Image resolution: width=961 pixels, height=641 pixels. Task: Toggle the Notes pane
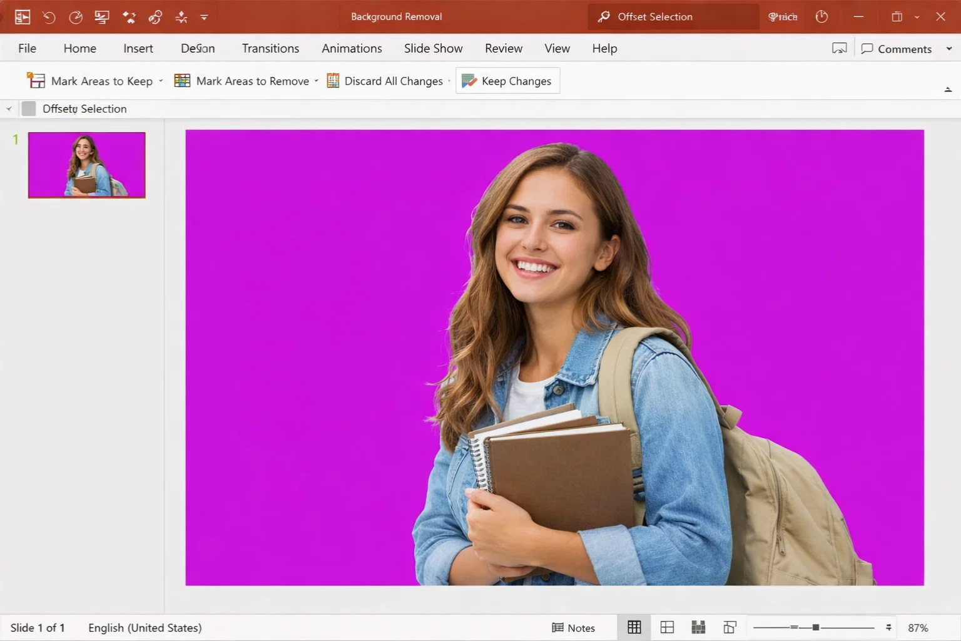pyautogui.click(x=573, y=627)
